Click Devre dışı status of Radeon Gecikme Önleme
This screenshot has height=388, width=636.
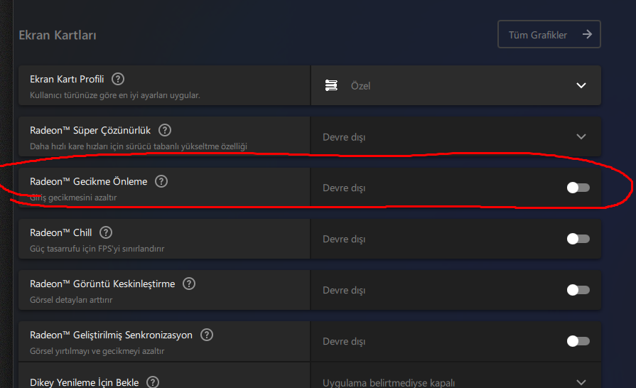click(344, 188)
